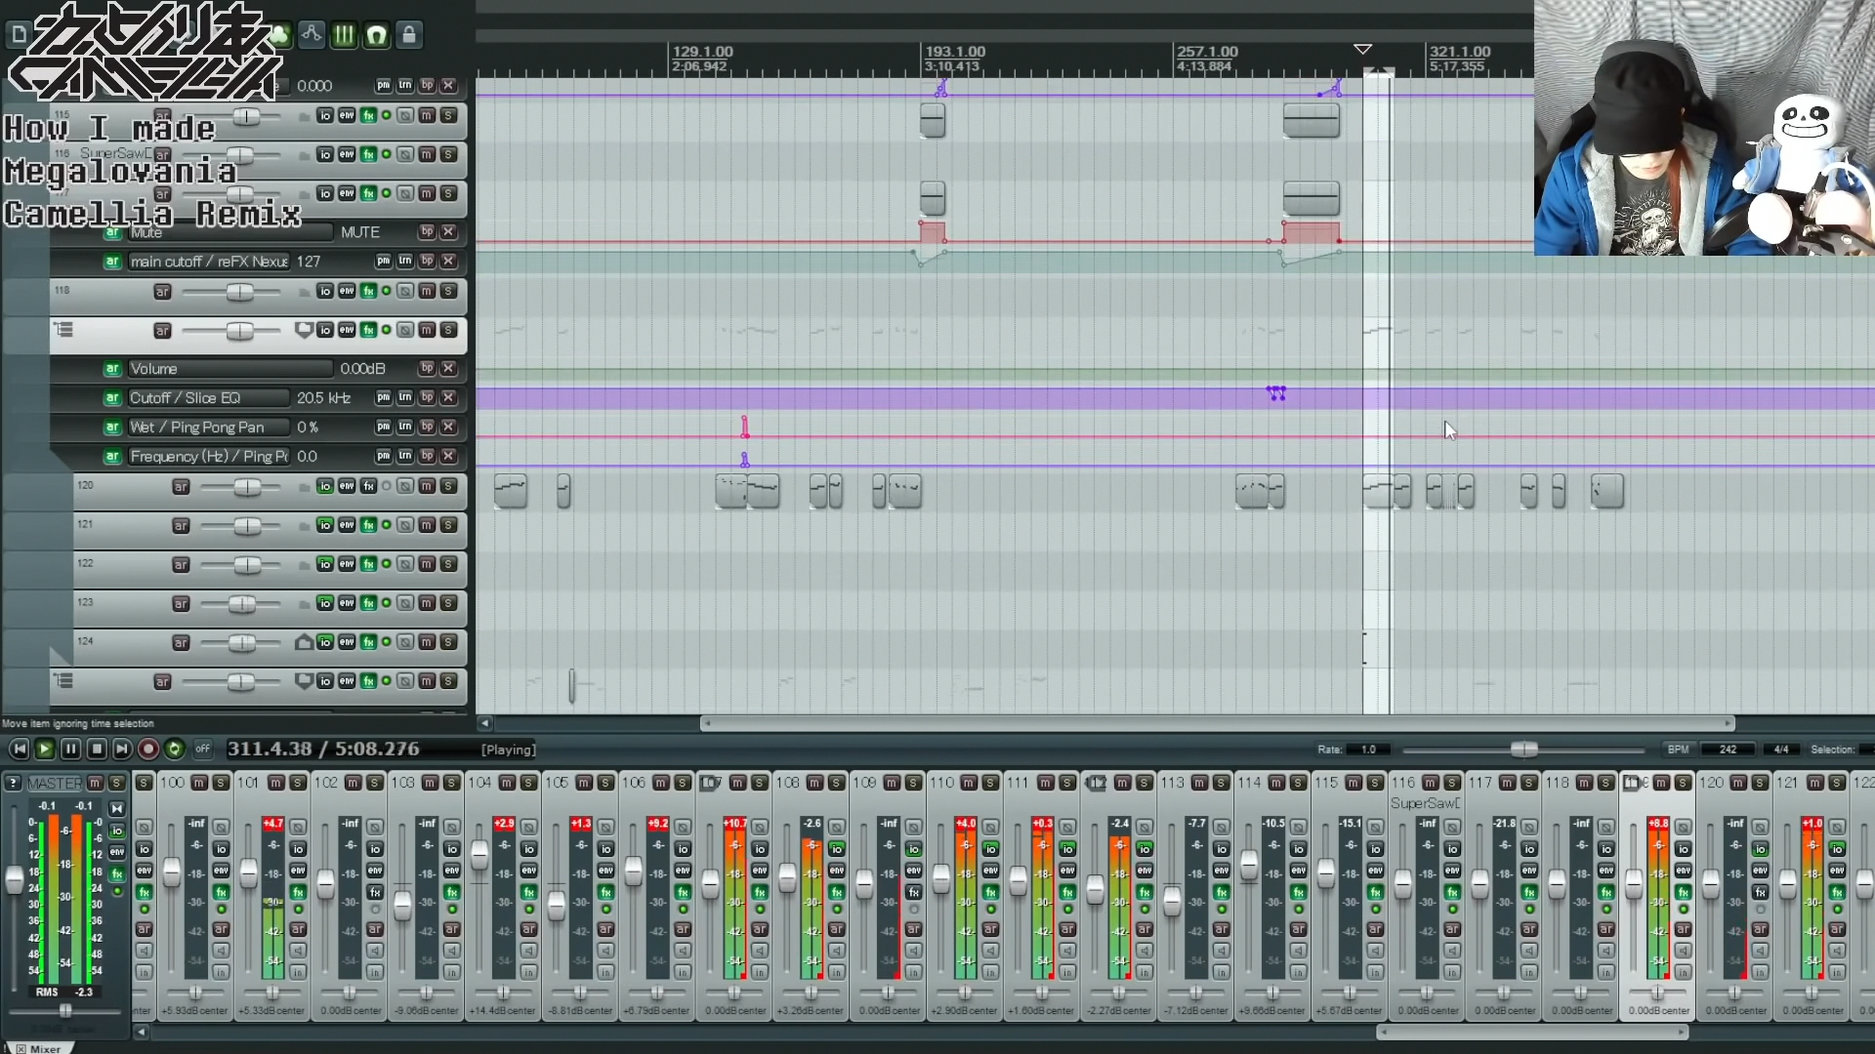Click learn button for Frequency (Hz) envelope
This screenshot has height=1054, width=1875.
[x=405, y=457]
